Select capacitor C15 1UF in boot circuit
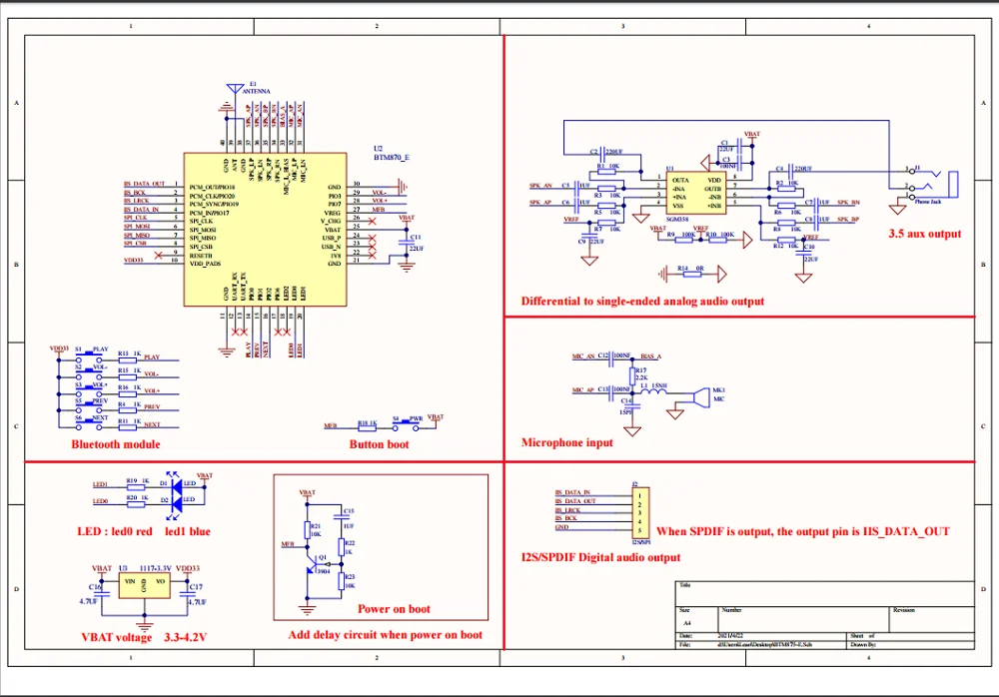Screen dimensions: 999x697 341,517
